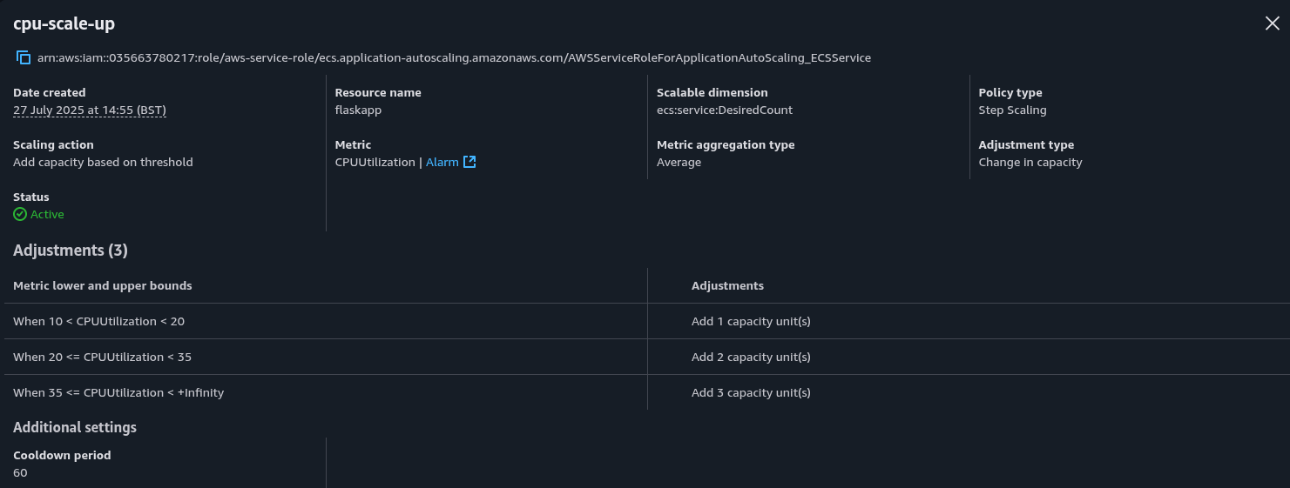
Task: Click the Adjustments column header
Action: pyautogui.click(x=727, y=285)
